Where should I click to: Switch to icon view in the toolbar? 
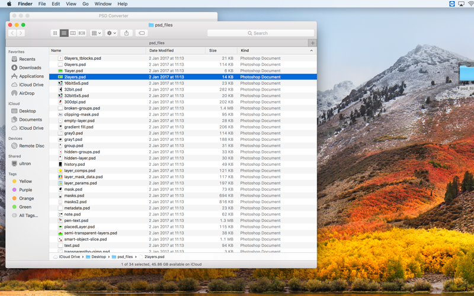tap(55, 33)
